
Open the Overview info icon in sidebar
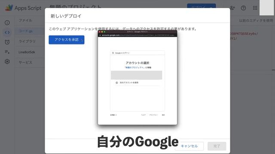[x=7, y=23]
